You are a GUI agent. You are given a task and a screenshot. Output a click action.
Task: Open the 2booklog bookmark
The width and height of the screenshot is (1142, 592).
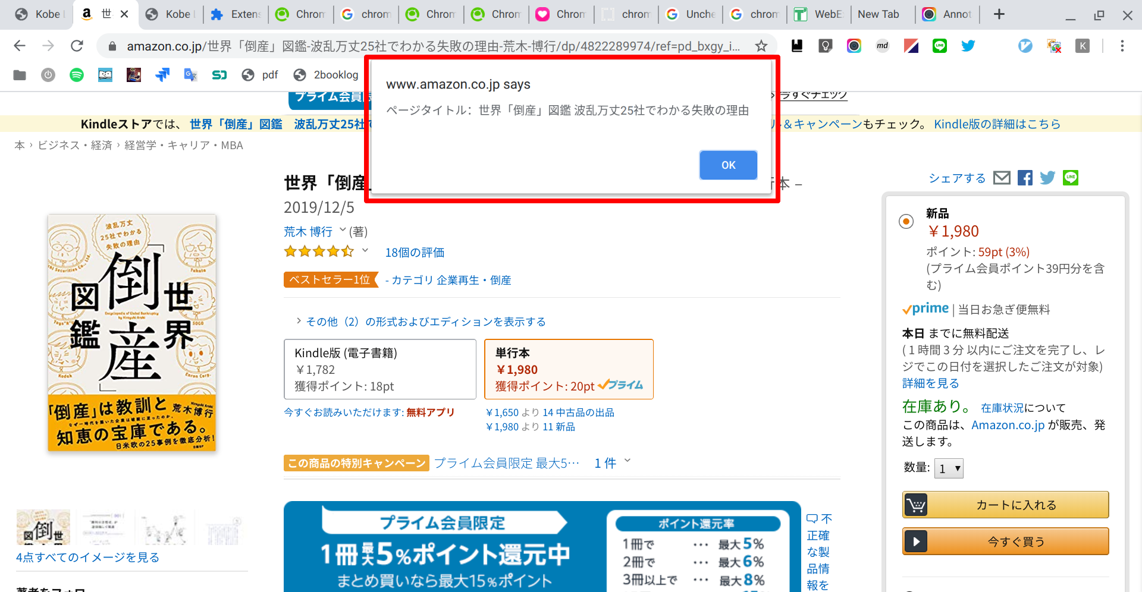[326, 75]
